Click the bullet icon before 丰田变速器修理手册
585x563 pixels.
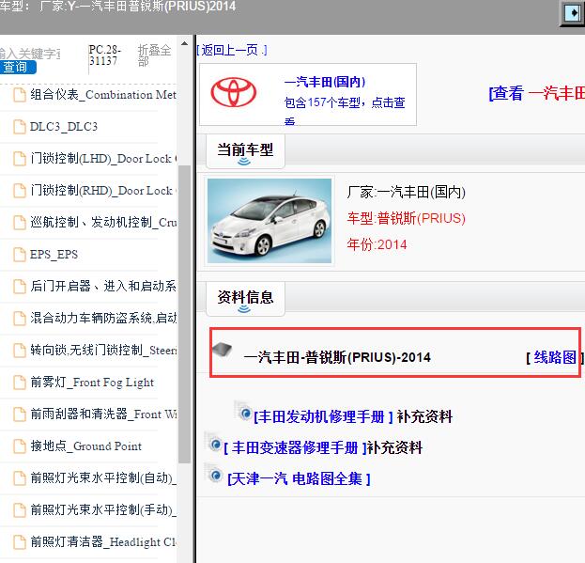[214, 444]
